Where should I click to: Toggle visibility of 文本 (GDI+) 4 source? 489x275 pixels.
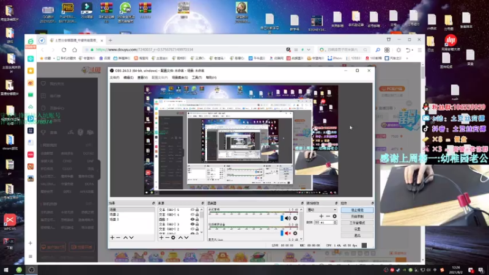[193, 215]
